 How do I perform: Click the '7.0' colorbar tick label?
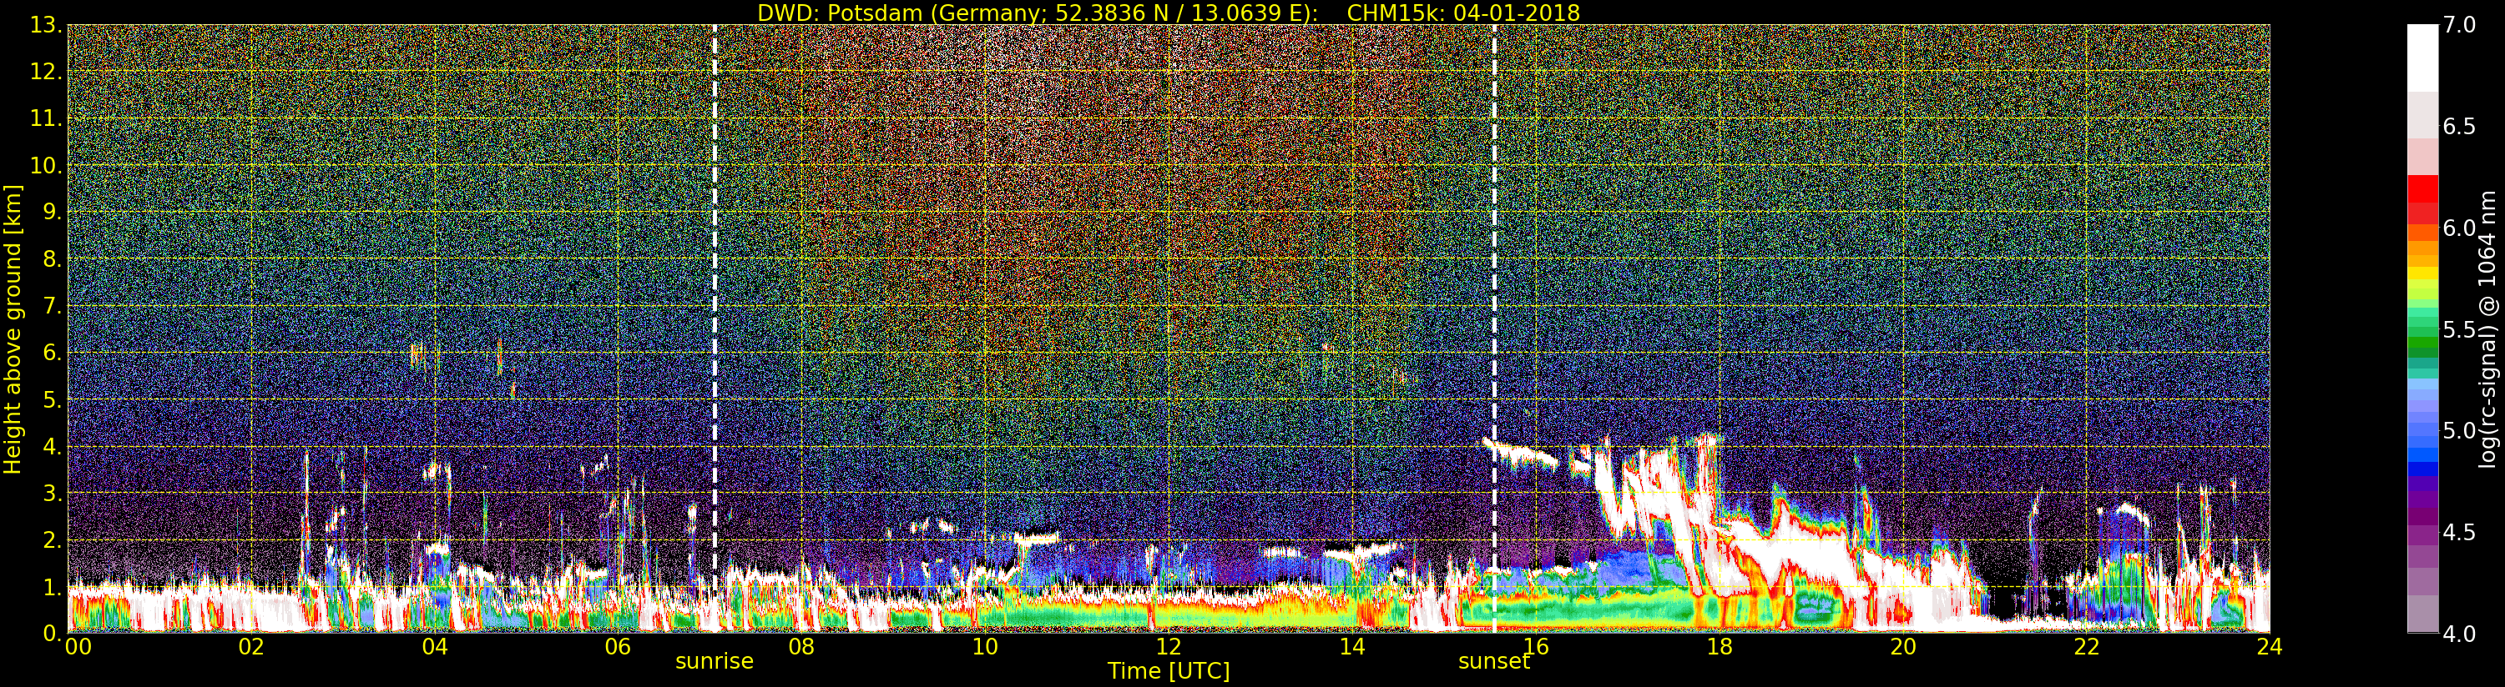tap(2459, 26)
